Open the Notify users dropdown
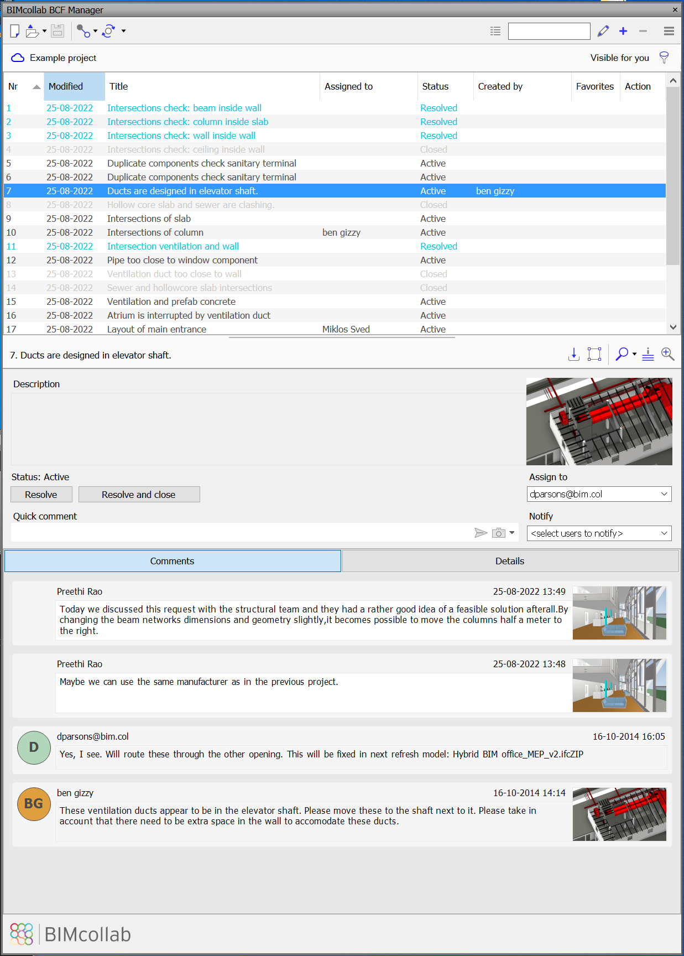Image resolution: width=684 pixels, height=956 pixels. (599, 533)
